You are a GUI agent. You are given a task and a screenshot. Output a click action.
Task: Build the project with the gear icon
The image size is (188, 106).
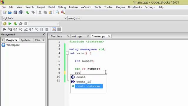point(5,24)
